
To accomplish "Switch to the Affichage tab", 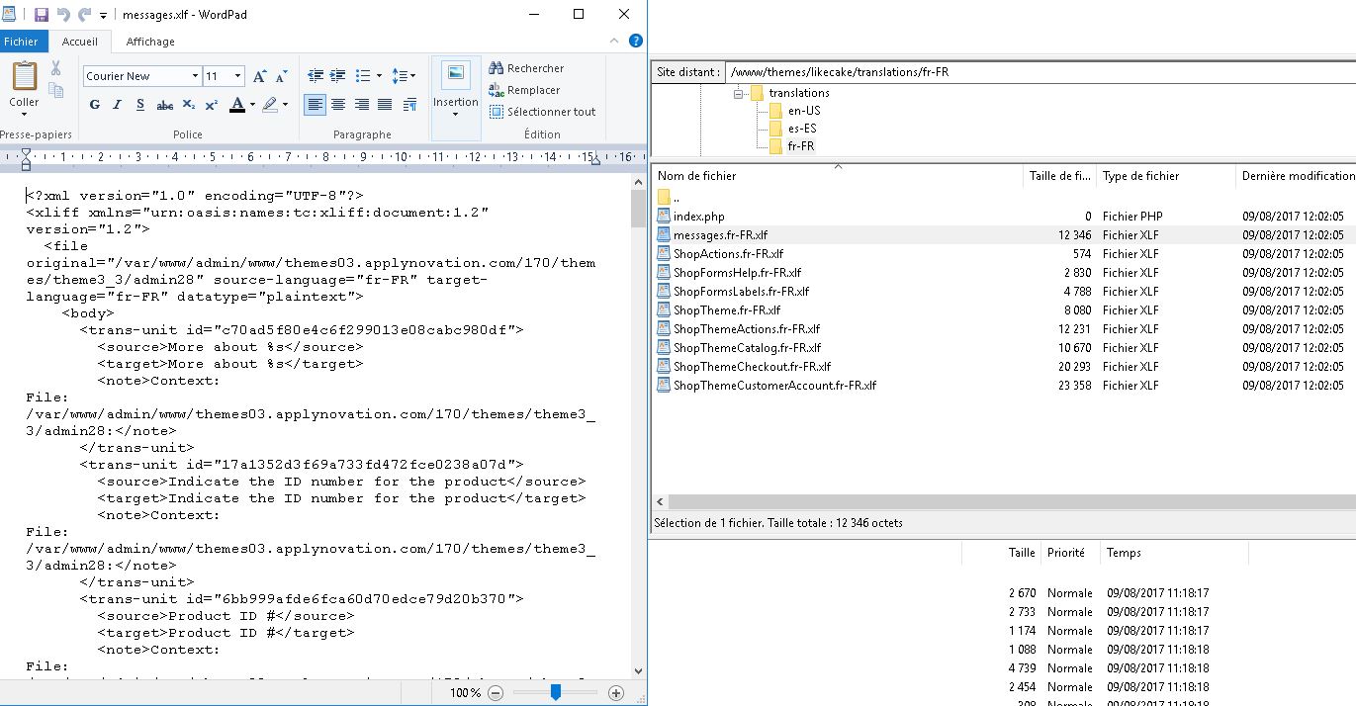I will pyautogui.click(x=150, y=42).
